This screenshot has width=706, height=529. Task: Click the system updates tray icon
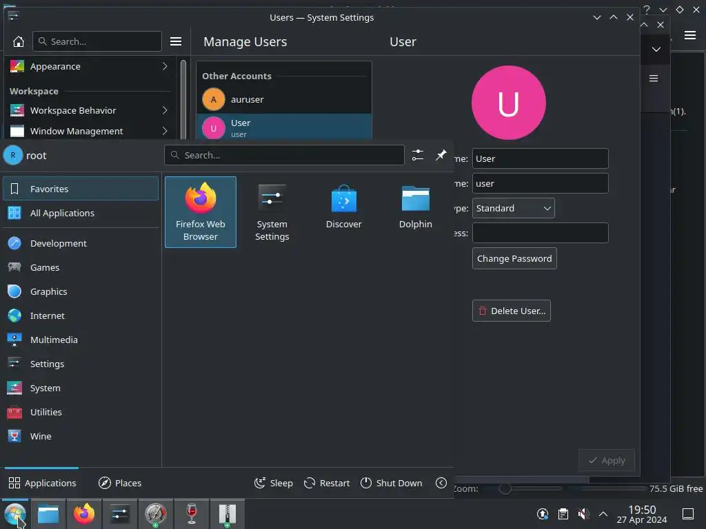(x=543, y=514)
